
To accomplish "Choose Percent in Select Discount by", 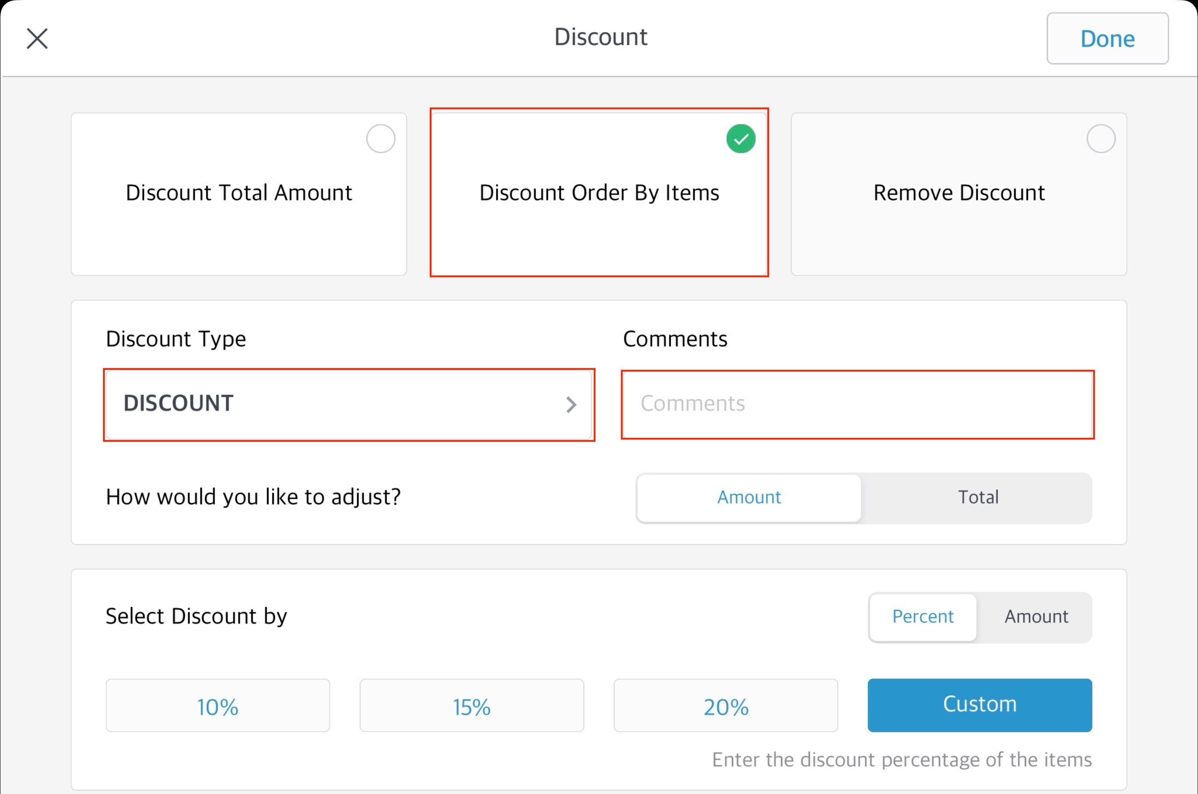I will click(923, 617).
